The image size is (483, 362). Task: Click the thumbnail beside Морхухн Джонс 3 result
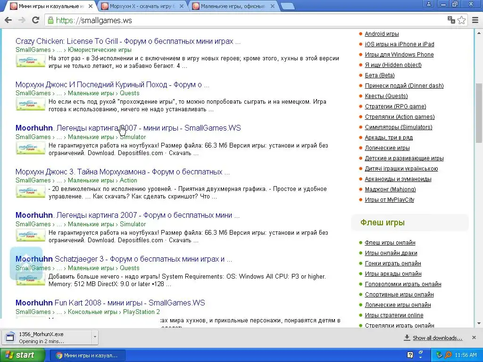(31, 192)
